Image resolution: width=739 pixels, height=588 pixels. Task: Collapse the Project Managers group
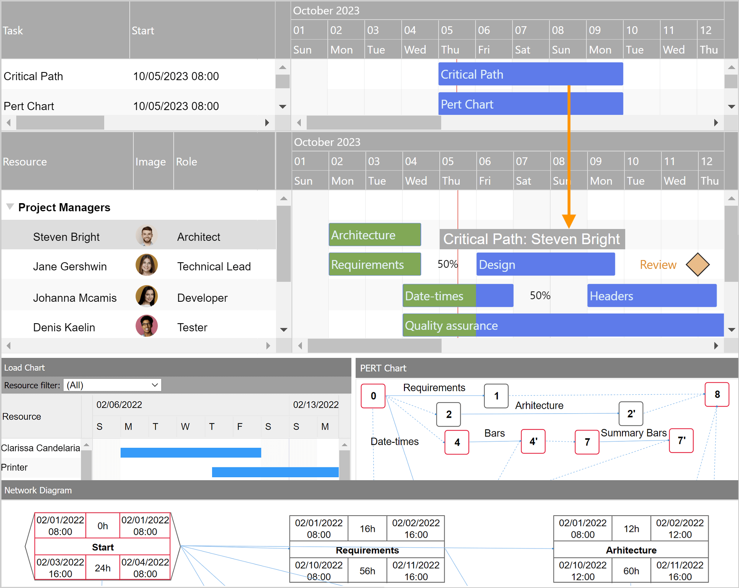click(x=10, y=207)
